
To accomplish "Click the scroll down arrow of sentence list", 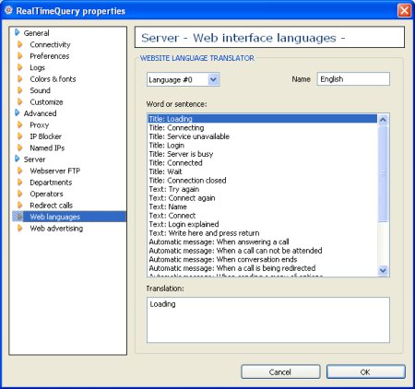I will (383, 270).
